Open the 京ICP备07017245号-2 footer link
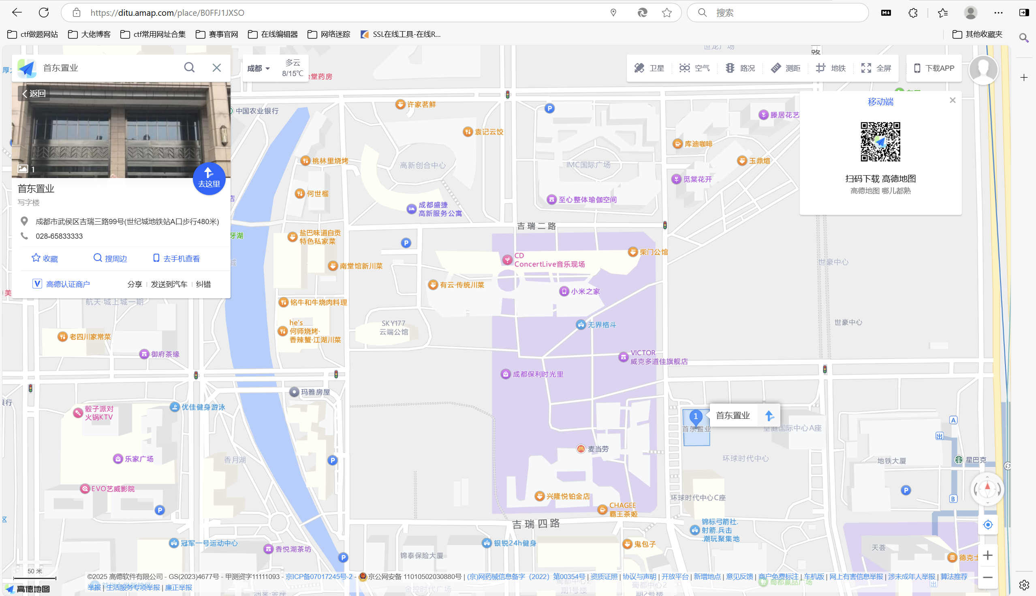The height and width of the screenshot is (596, 1036). tap(319, 576)
